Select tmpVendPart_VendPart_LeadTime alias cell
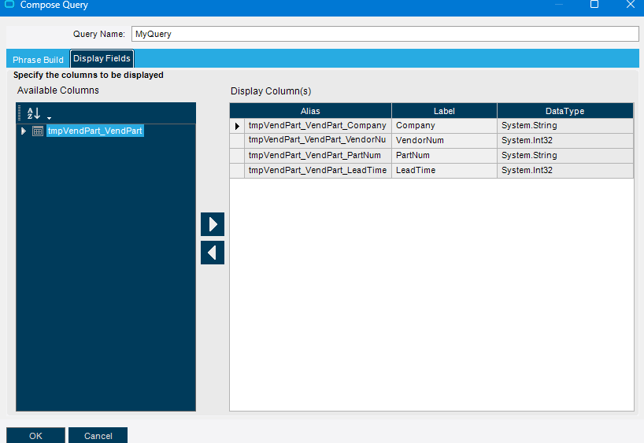 318,171
